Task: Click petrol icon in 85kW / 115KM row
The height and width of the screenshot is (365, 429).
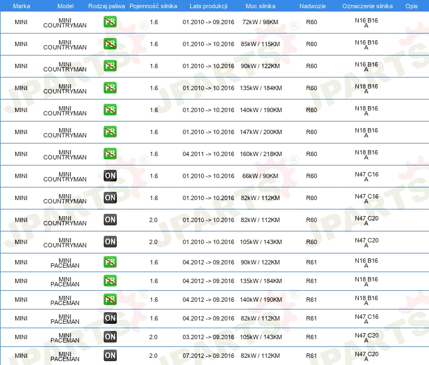Action: coord(110,44)
